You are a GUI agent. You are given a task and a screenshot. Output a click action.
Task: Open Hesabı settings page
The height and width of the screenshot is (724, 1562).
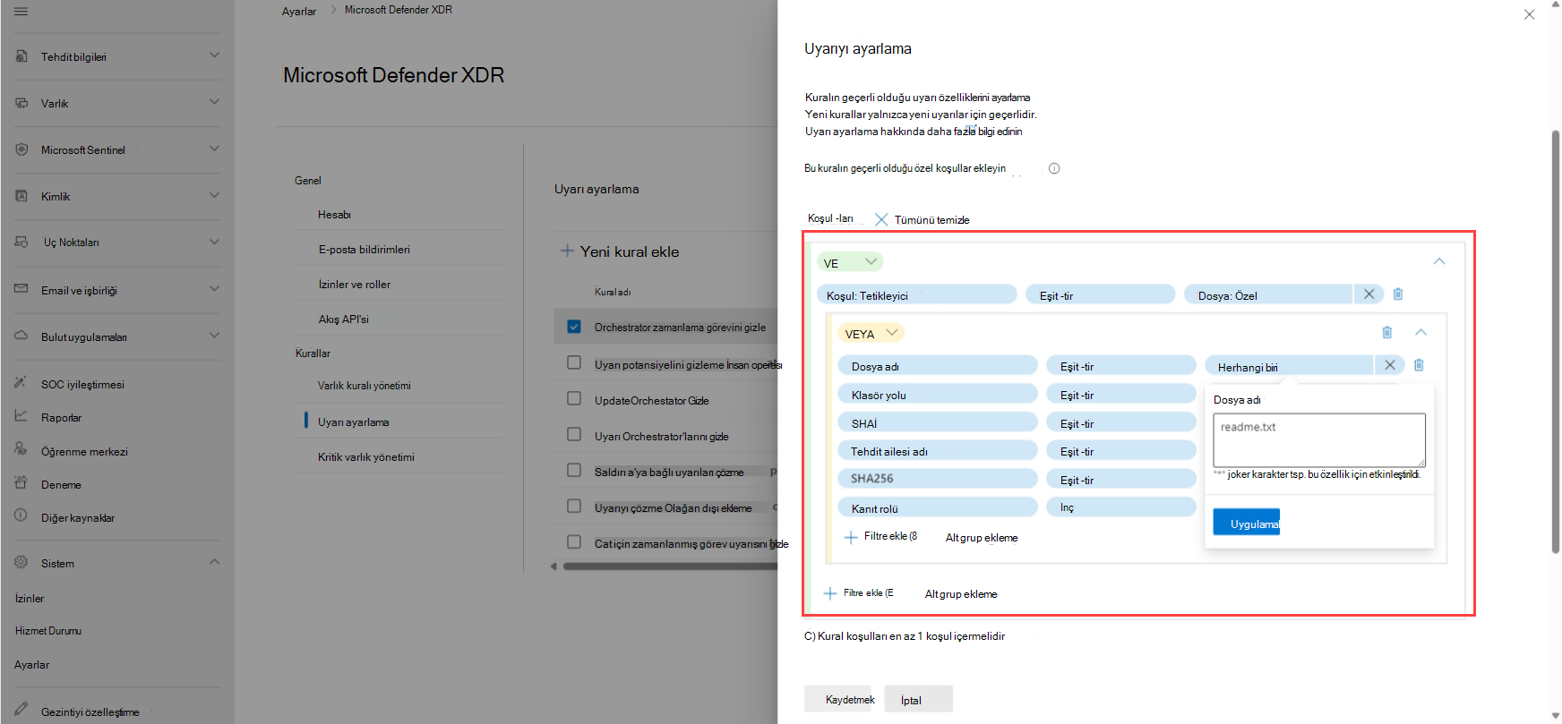[x=334, y=215]
